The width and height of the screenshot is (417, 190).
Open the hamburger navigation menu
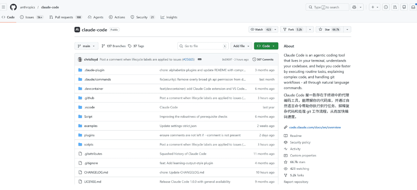pos(4,7)
